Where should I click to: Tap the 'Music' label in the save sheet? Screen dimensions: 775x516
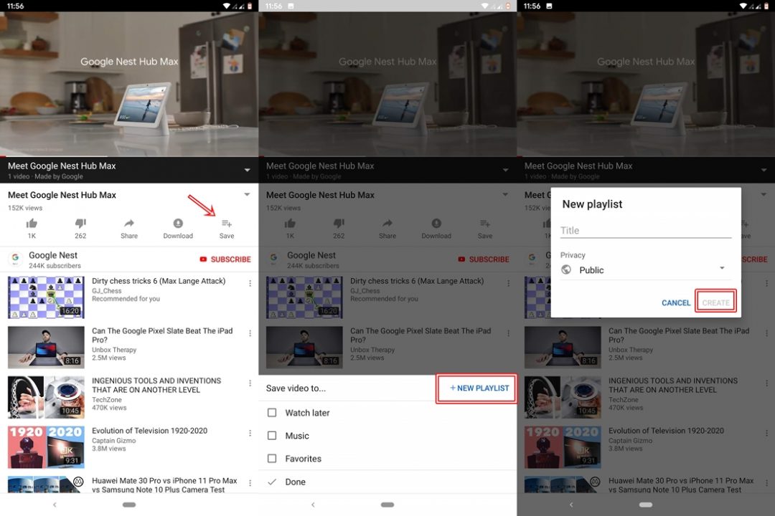(x=297, y=436)
